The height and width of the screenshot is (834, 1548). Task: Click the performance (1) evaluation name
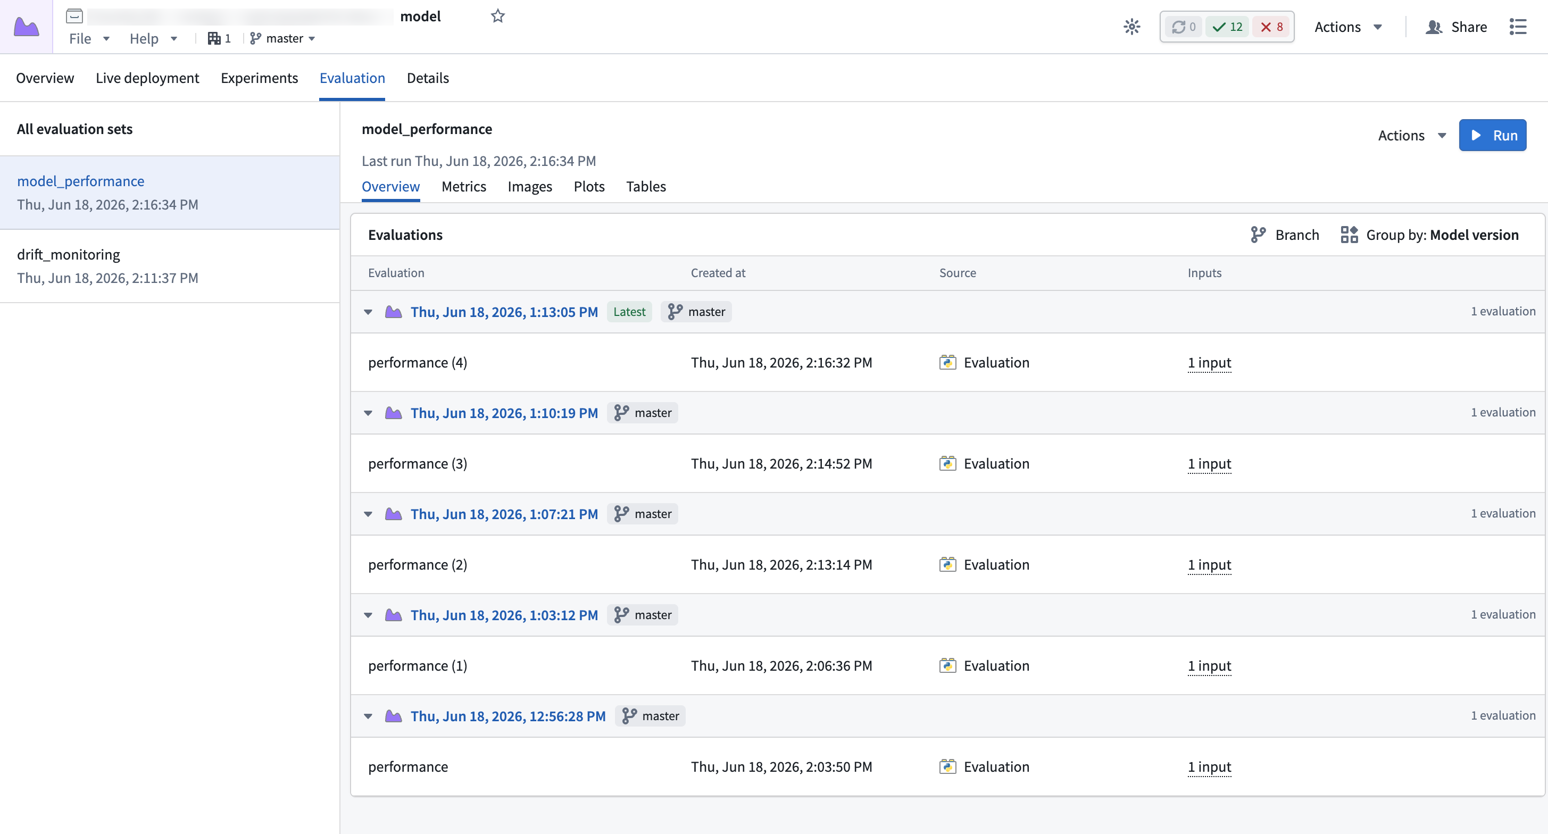(417, 665)
